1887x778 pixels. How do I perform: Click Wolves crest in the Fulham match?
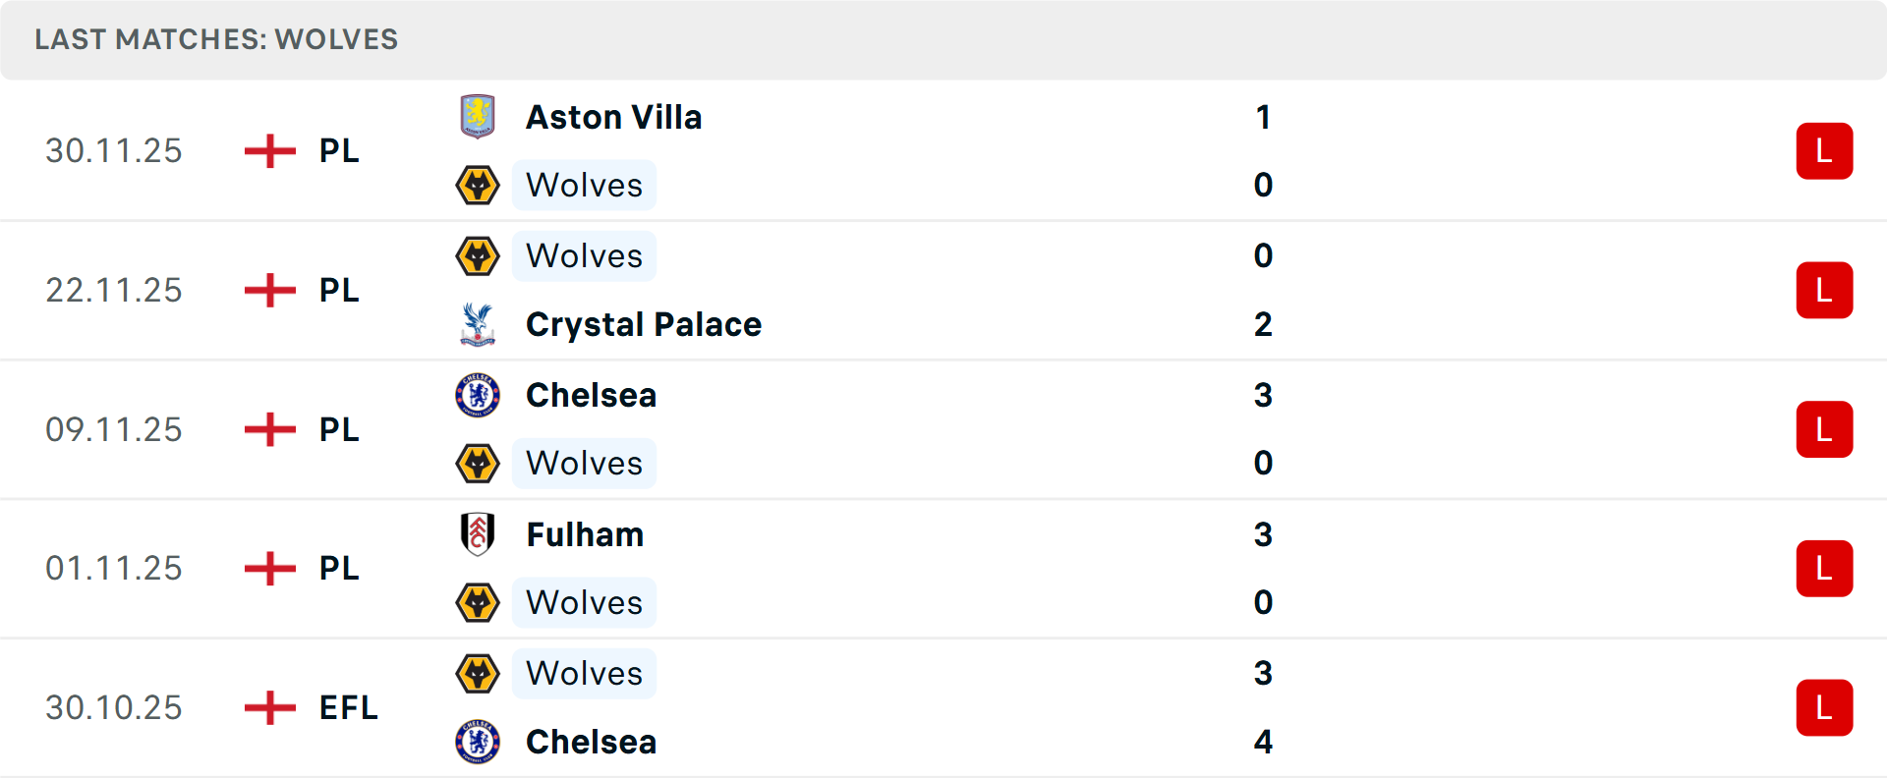(478, 602)
